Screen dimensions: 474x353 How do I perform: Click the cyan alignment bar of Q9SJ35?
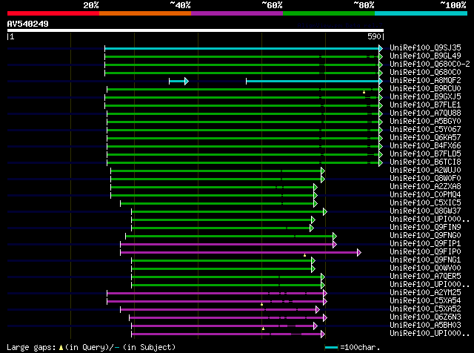click(x=241, y=48)
